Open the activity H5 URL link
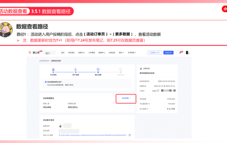Image resolution: width=227 pixels, height=143 pixels. [x=94, y=135]
